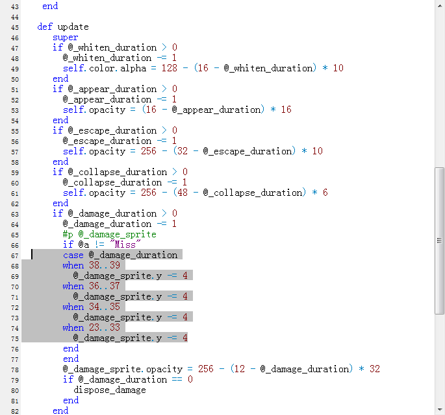Click 'if @_damage_duration > 0' line
The width and height of the screenshot is (445, 415).
click(x=115, y=213)
